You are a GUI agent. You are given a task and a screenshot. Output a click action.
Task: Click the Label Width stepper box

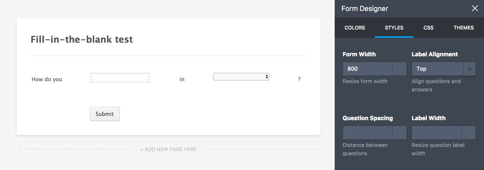[468, 133]
